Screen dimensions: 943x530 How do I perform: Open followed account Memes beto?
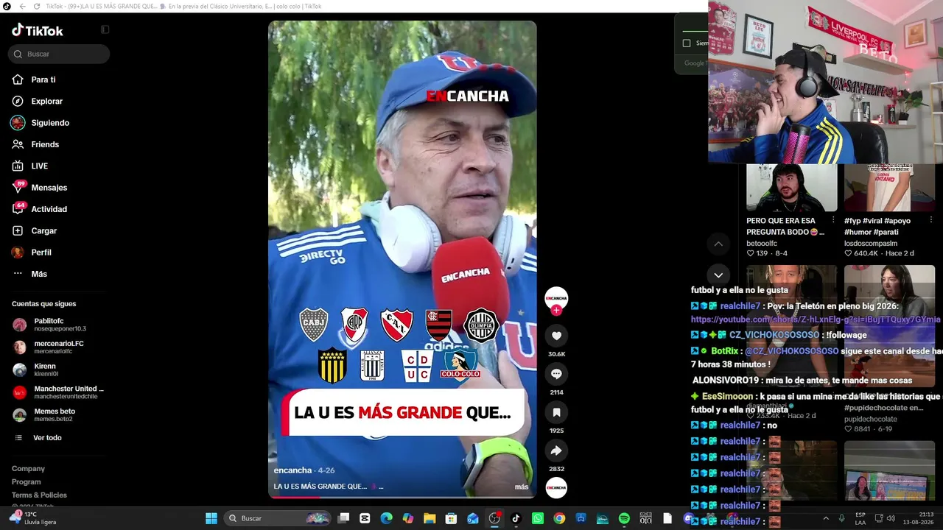pos(44,414)
